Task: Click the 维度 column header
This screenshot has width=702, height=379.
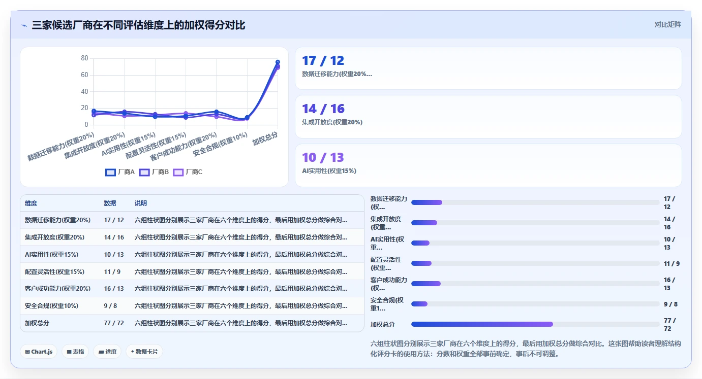Action: (x=31, y=203)
